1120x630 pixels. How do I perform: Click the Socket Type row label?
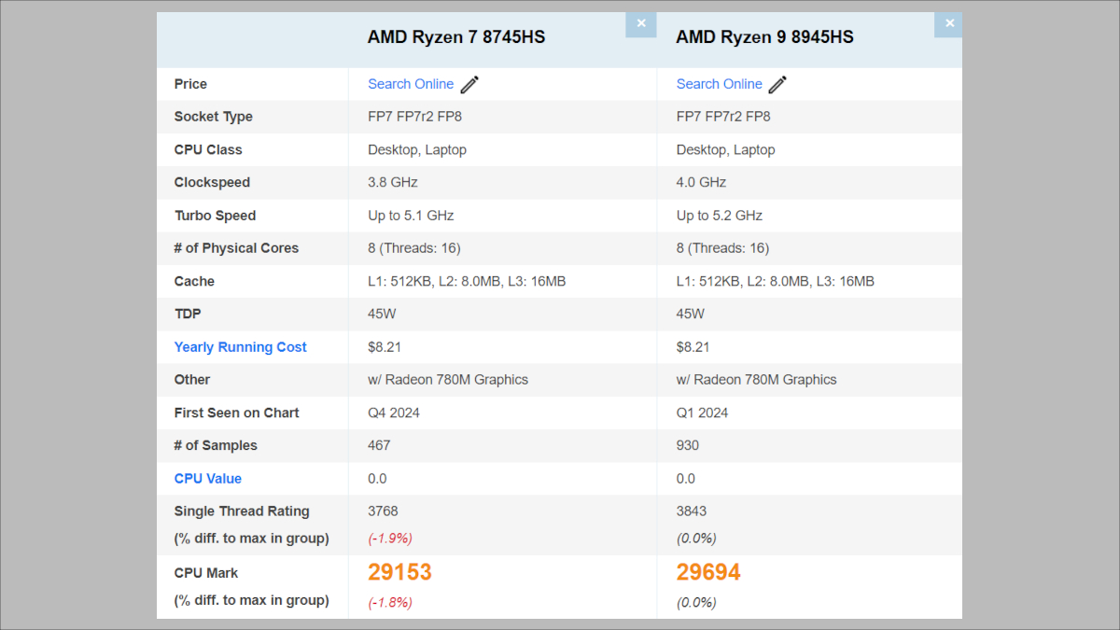pos(214,117)
